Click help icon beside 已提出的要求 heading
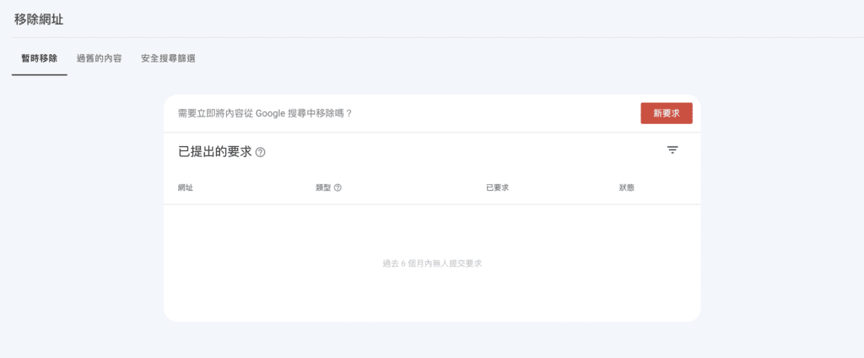The image size is (864, 358). pos(261,153)
